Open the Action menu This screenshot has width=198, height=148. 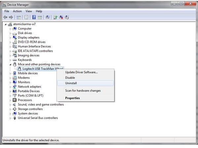coord(17,11)
